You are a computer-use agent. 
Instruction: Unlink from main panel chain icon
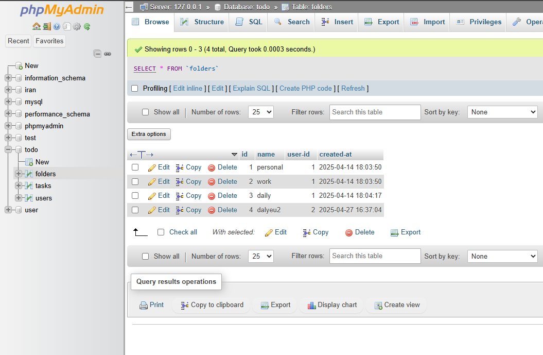click(108, 54)
